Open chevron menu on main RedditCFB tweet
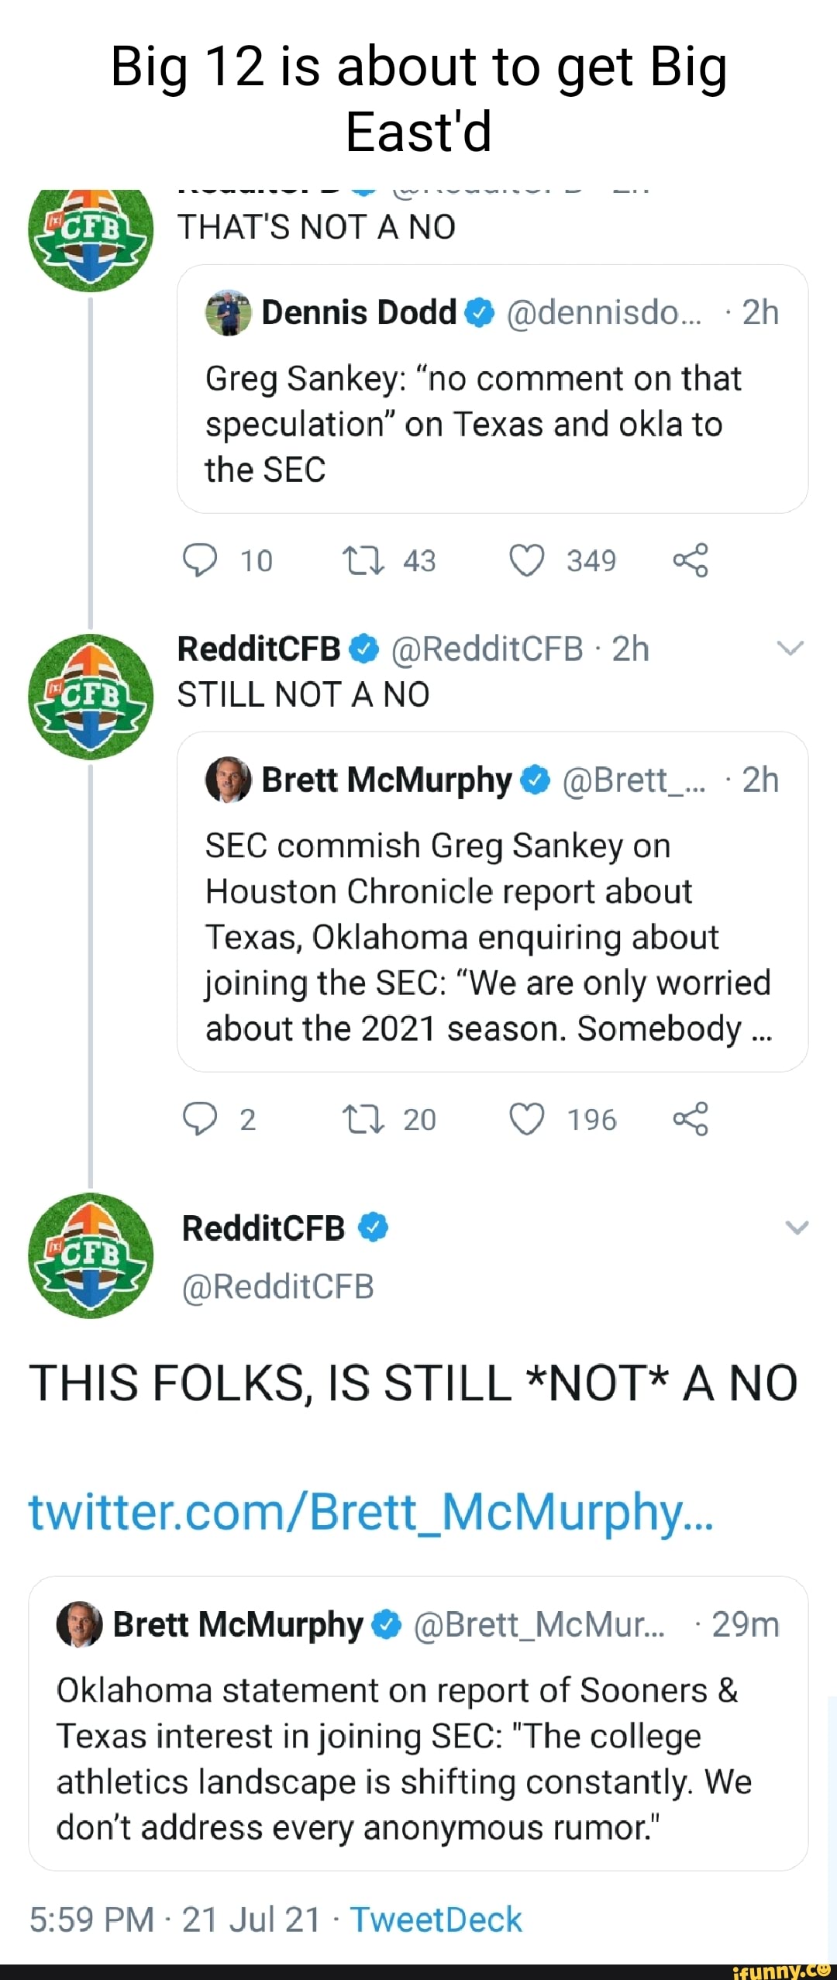Viewport: 837px width, 1980px height. pyautogui.click(x=797, y=1228)
